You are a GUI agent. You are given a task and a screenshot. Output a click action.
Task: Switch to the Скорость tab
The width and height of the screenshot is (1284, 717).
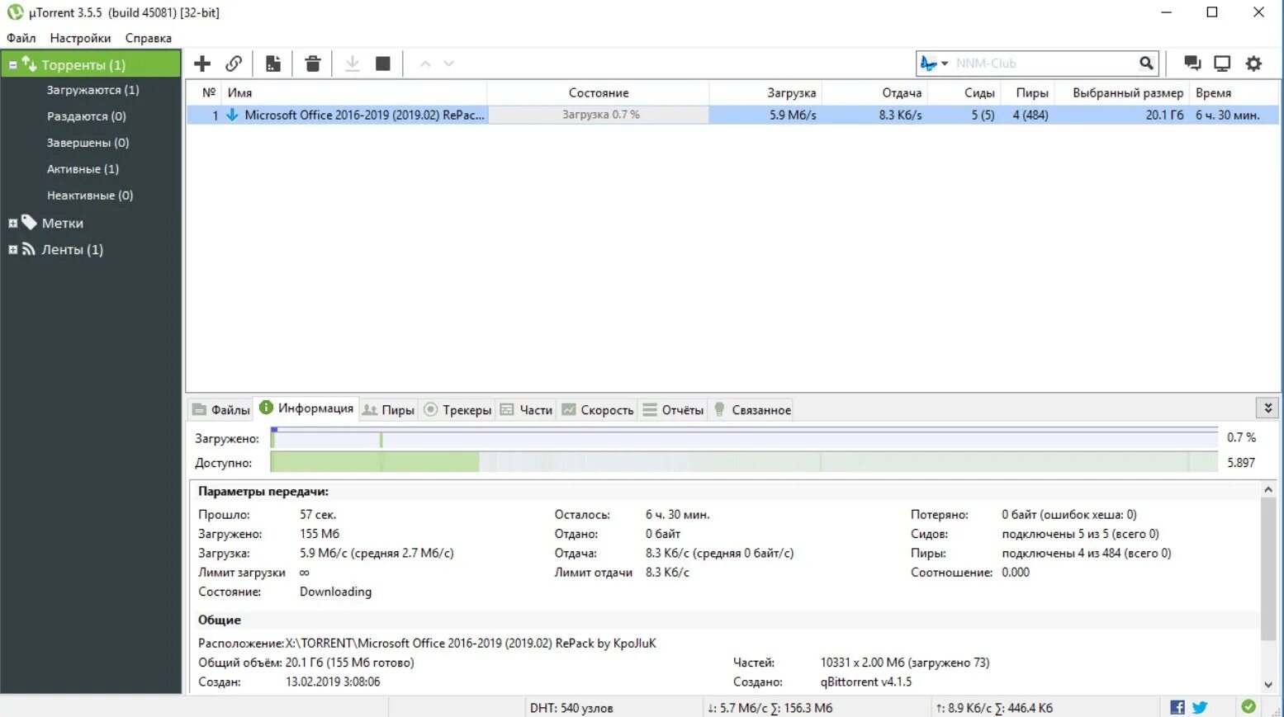598,409
